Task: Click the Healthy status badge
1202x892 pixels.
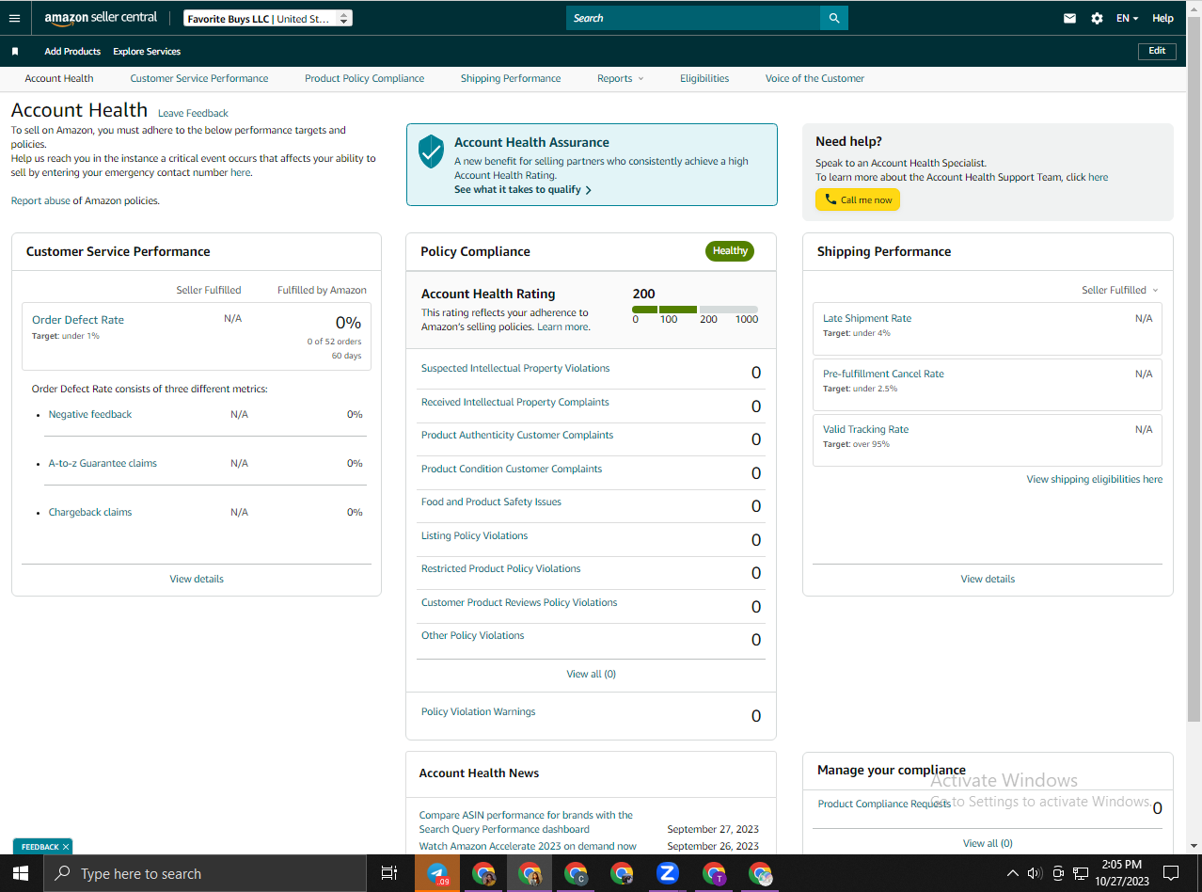Action: pos(730,251)
